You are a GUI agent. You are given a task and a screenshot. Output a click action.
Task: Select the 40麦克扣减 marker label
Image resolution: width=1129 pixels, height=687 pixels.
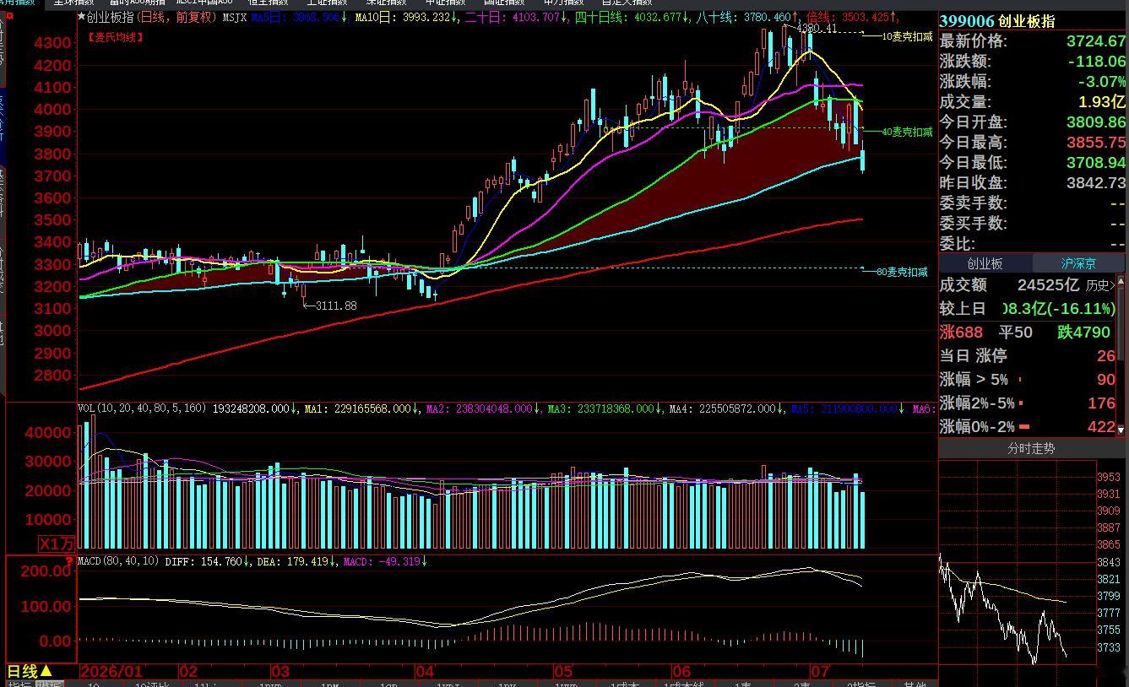tap(907, 133)
